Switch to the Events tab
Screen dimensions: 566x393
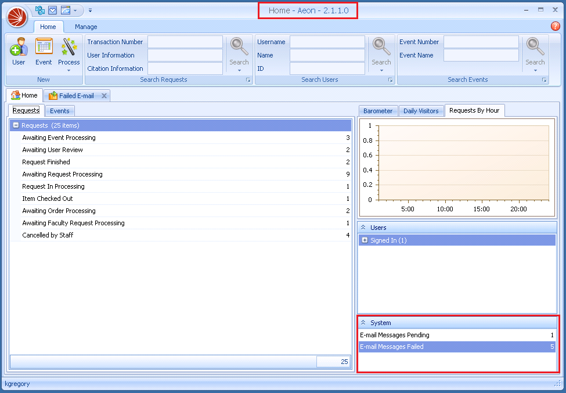60,111
